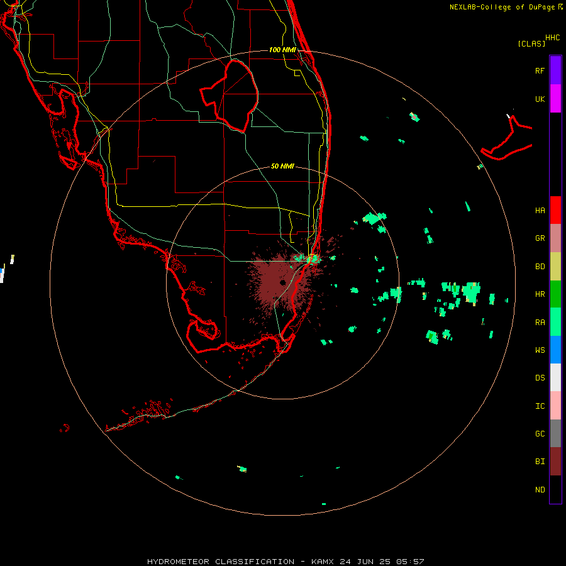
Task: Click the HR legend label
Action: pos(540,294)
